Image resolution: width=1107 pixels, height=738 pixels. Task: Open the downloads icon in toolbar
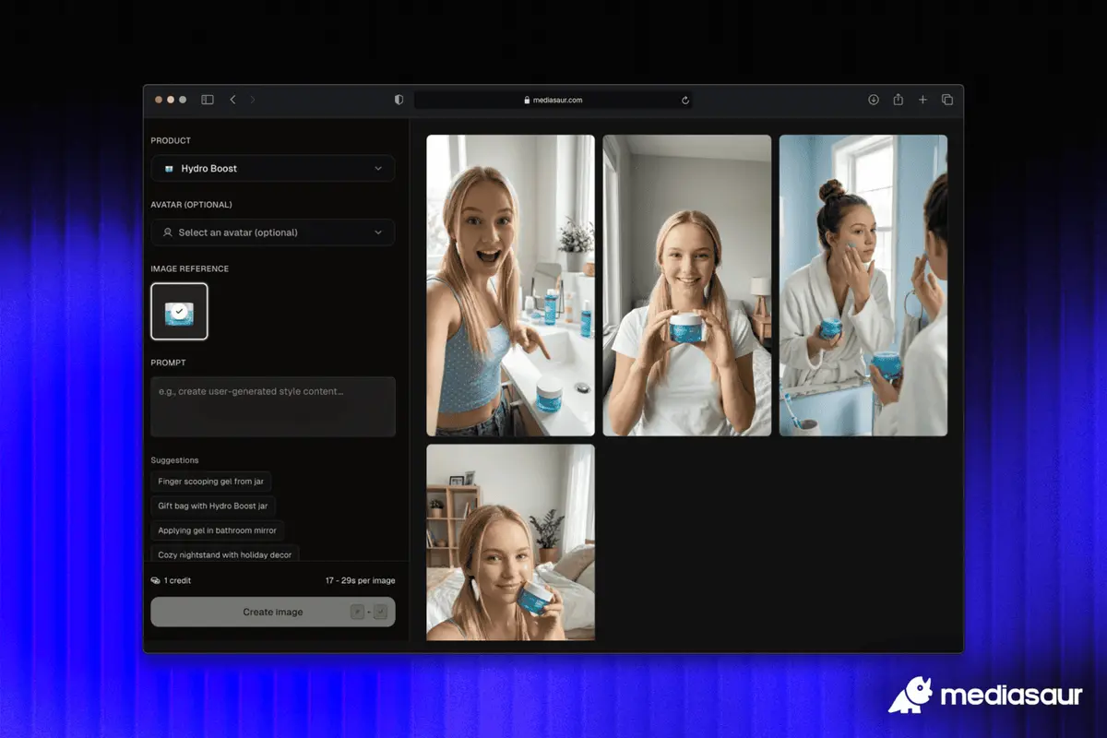click(874, 100)
